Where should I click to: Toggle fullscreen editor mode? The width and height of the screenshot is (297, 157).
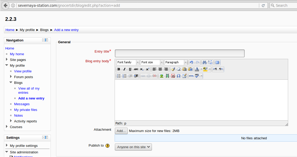click(x=217, y=62)
